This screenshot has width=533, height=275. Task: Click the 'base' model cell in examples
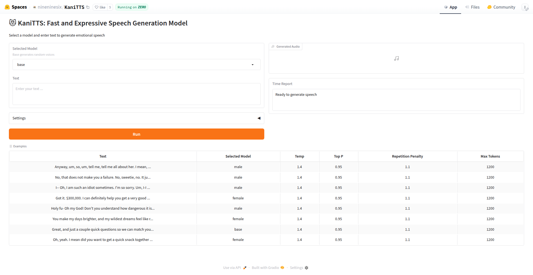pos(238,229)
